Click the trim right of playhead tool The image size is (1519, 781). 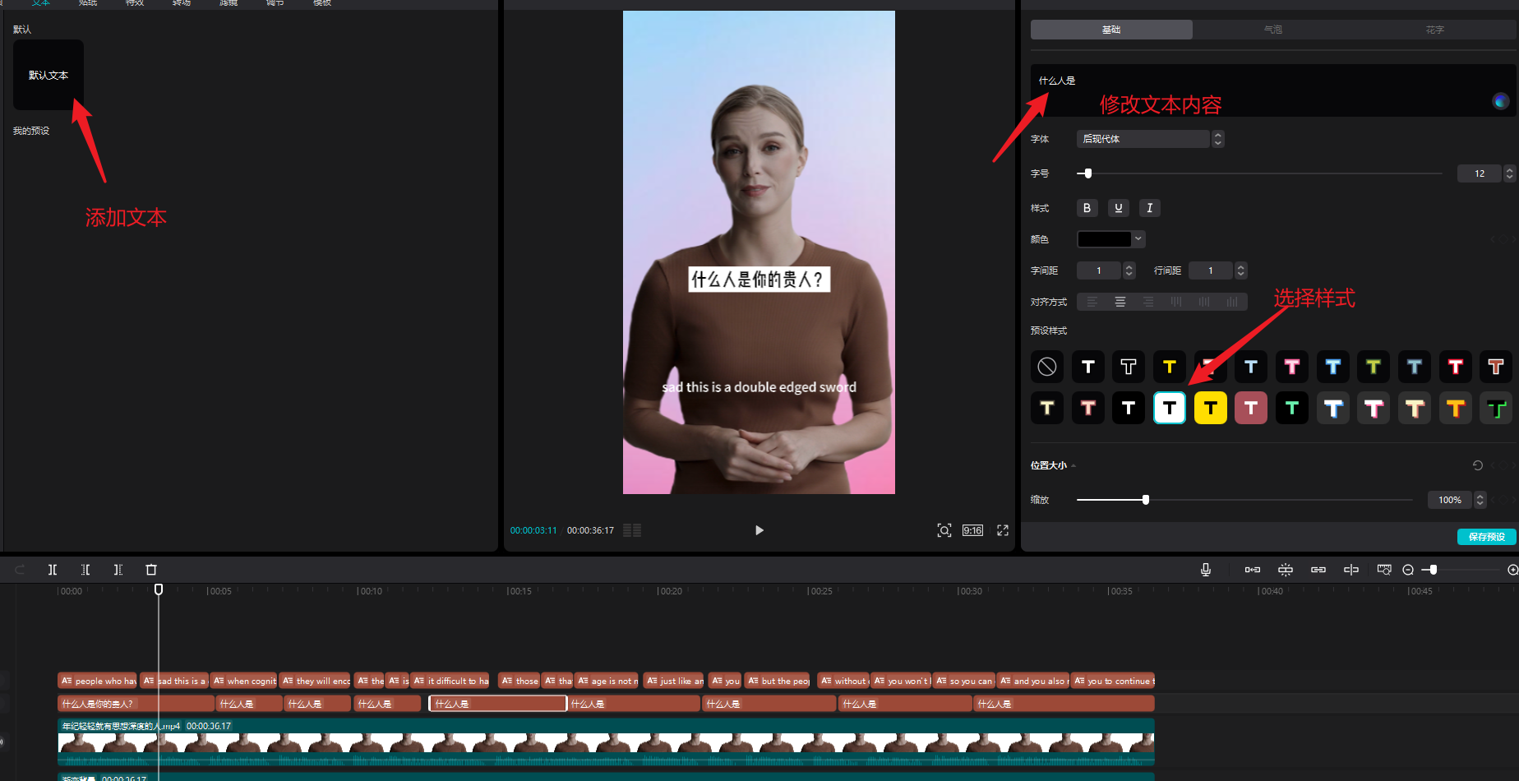click(118, 570)
